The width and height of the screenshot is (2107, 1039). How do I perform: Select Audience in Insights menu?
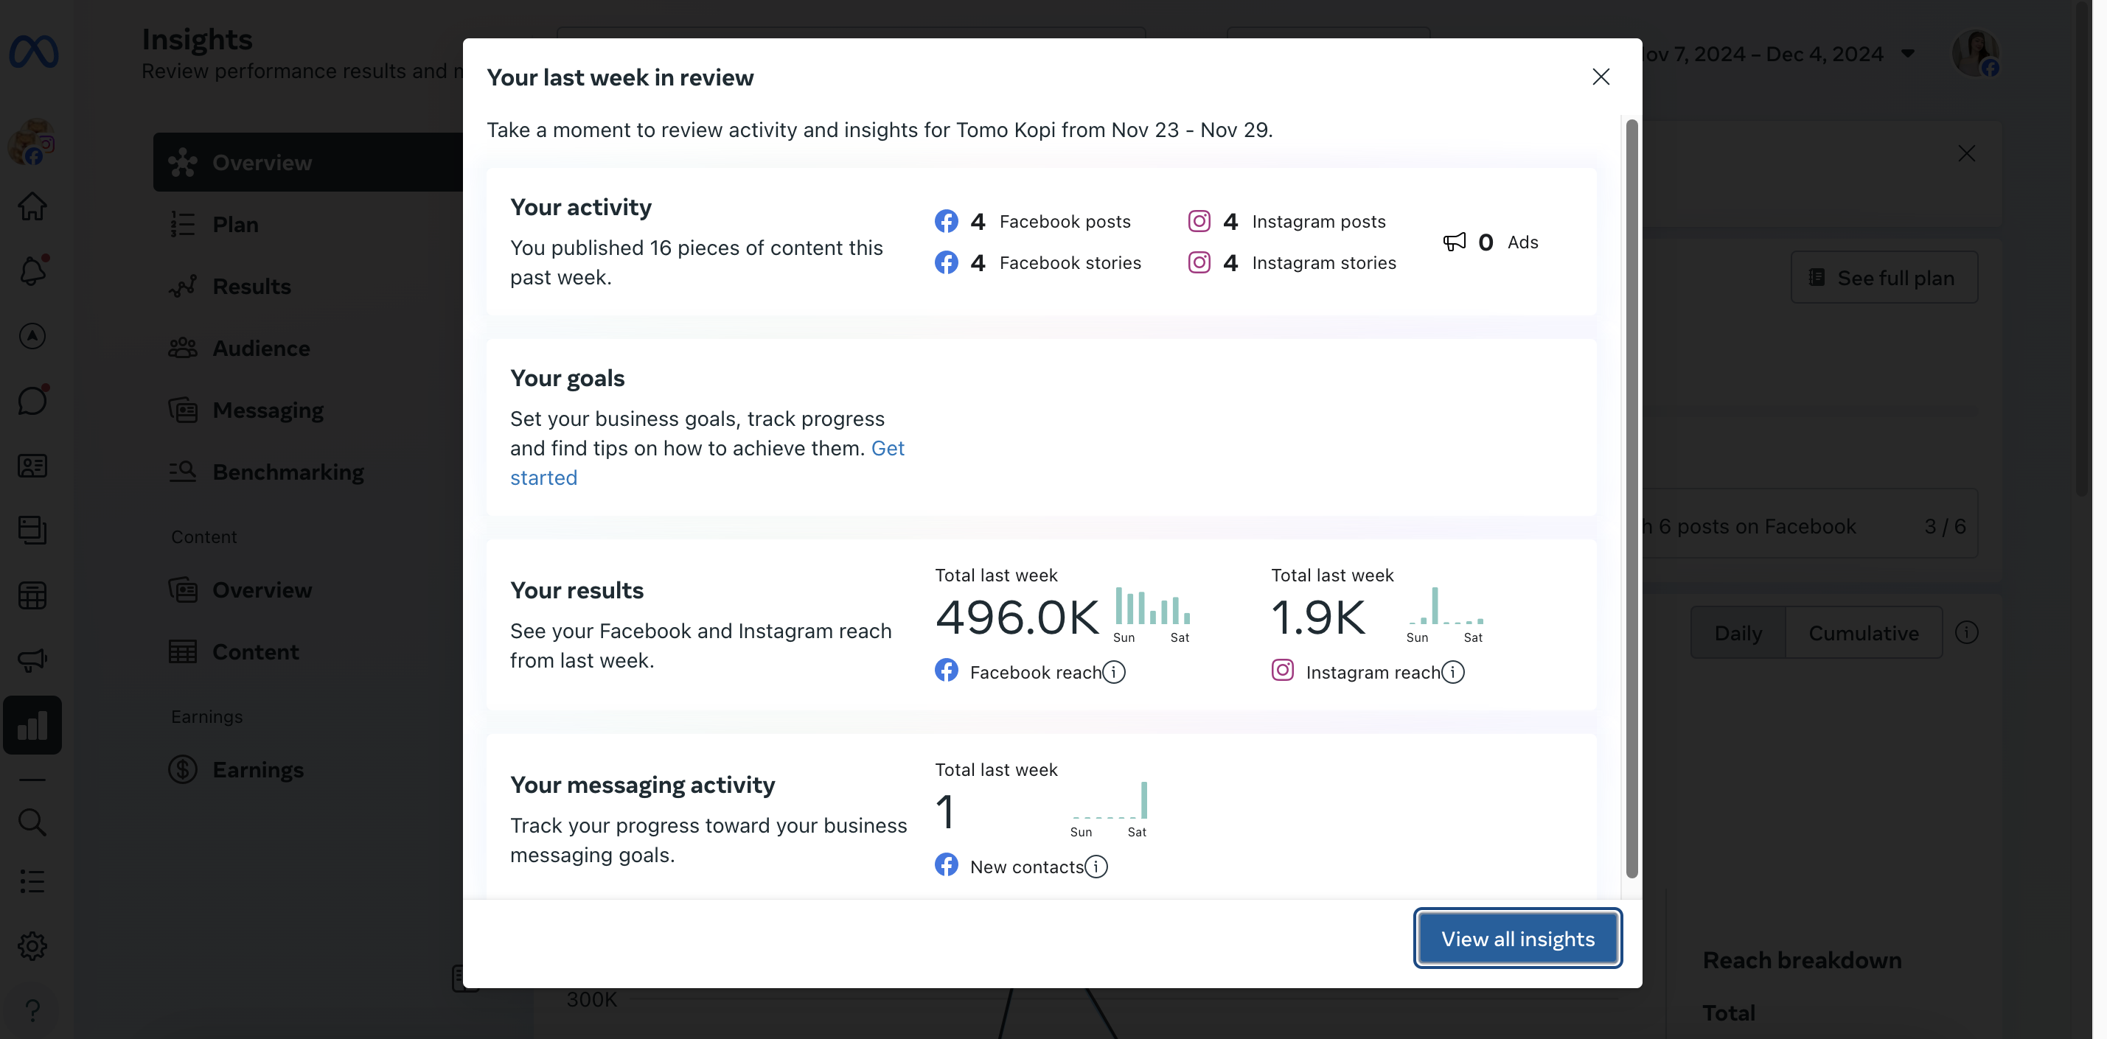[261, 349]
